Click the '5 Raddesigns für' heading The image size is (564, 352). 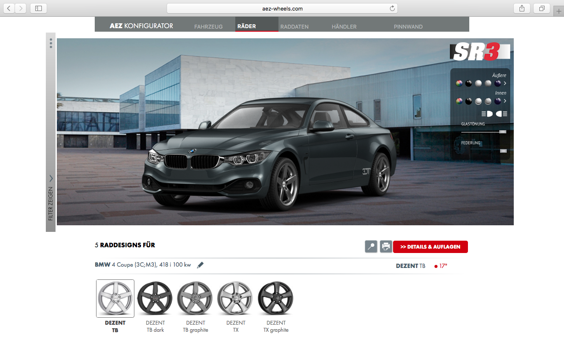click(125, 245)
